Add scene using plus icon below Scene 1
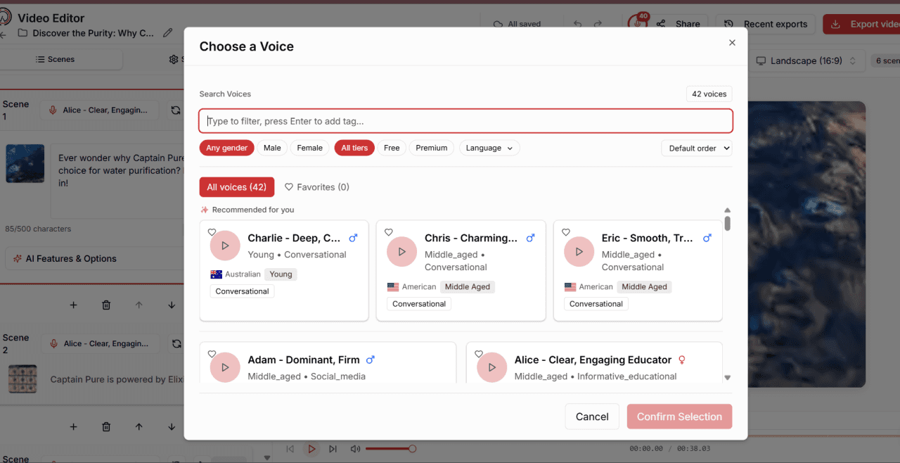 [x=74, y=305]
